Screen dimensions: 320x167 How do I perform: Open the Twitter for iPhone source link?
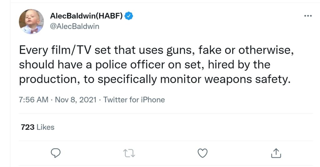(x=134, y=100)
